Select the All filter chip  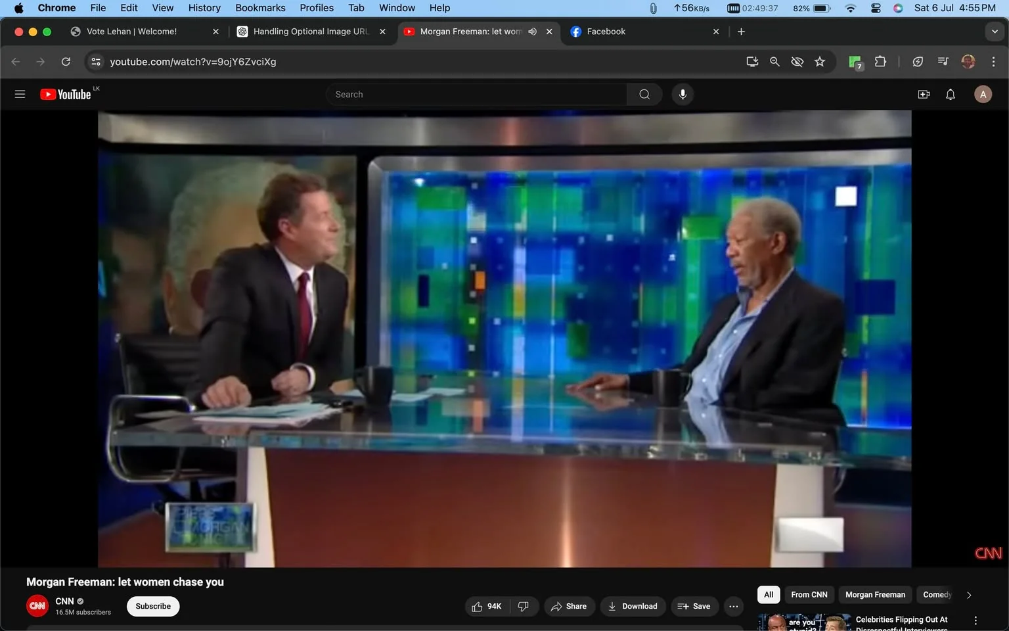pyautogui.click(x=769, y=594)
